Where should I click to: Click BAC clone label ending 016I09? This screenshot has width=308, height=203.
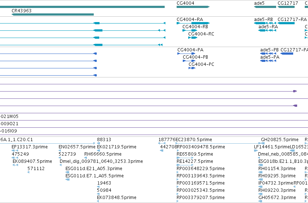click(8, 131)
